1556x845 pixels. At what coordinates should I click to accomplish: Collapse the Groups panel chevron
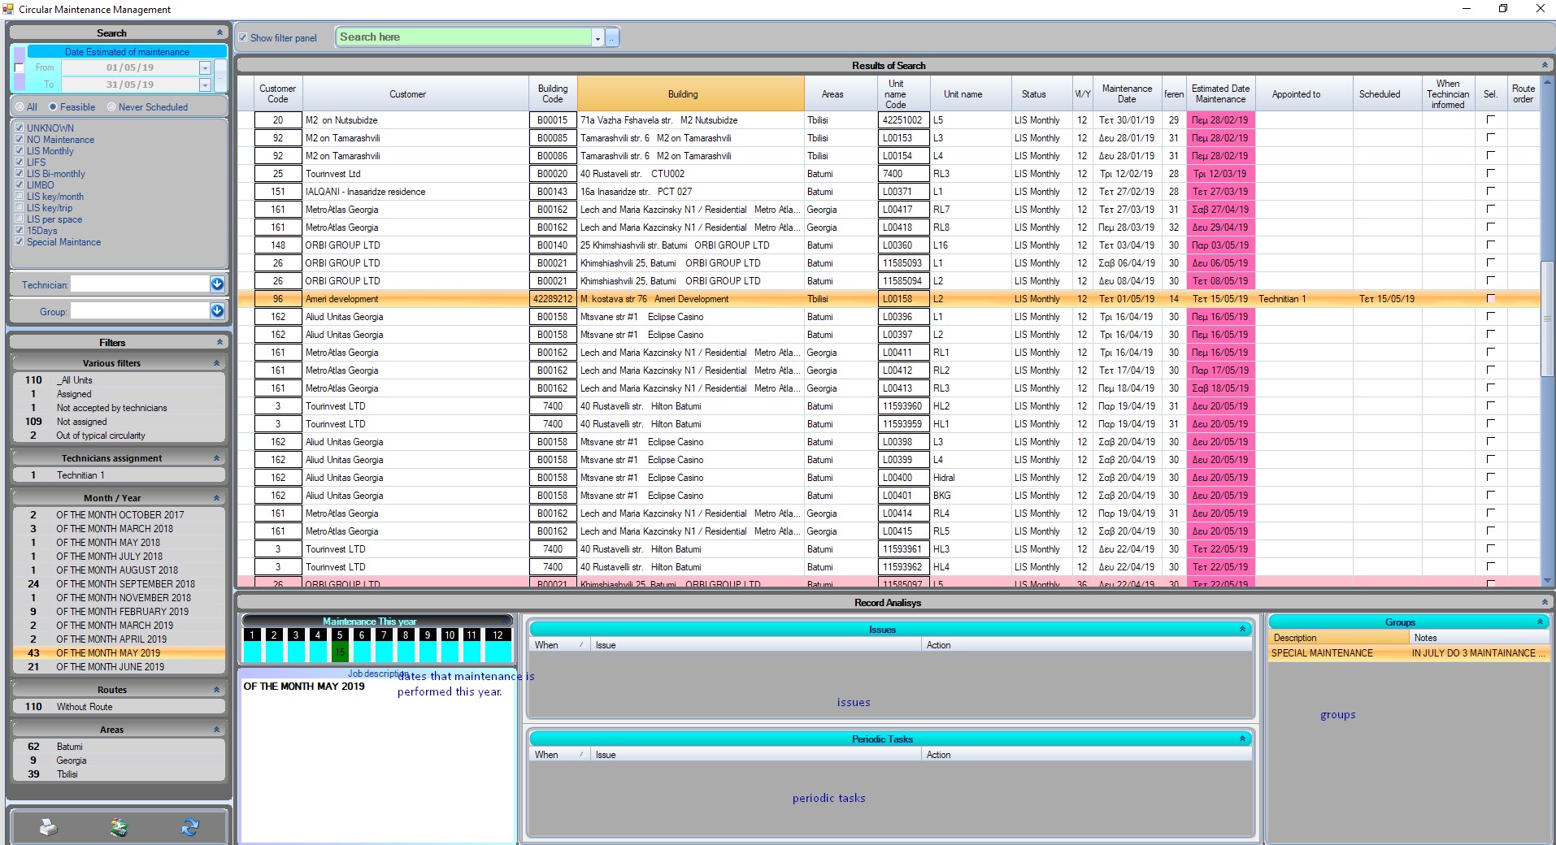1540,622
